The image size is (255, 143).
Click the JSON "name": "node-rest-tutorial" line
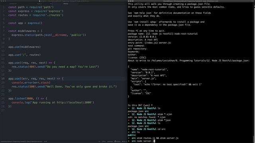(149, 70)
